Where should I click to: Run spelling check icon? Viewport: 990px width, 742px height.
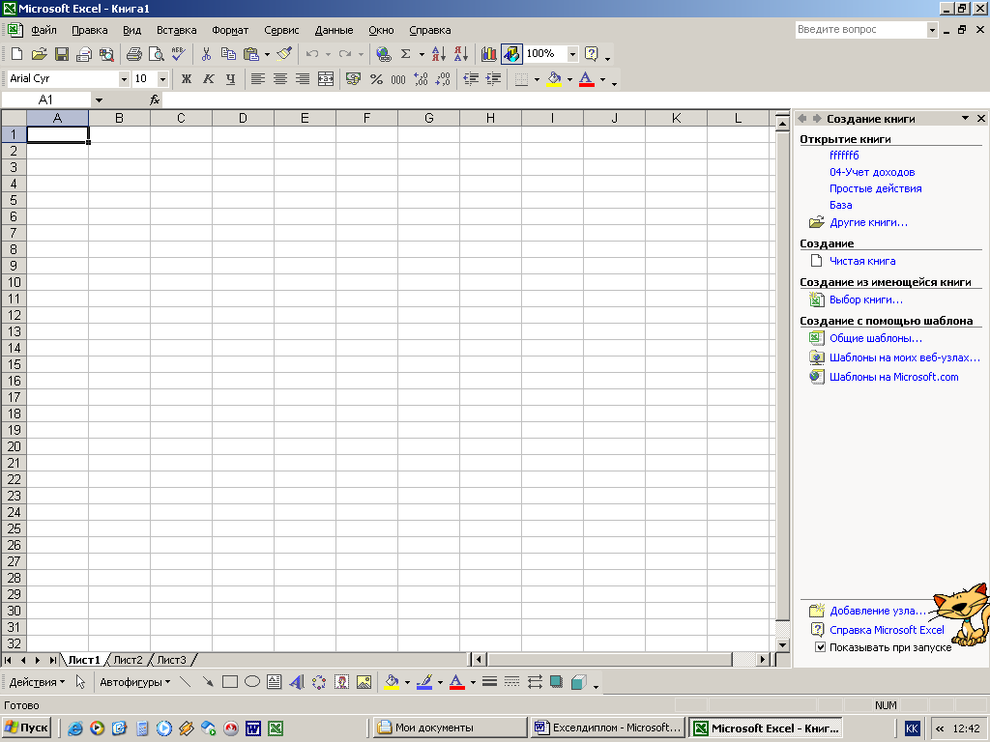[178, 54]
